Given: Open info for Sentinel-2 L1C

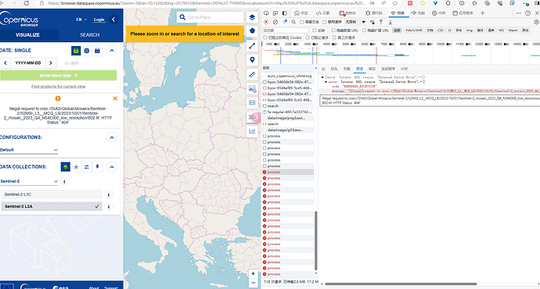Looking at the screenshot, I should coord(109,194).
